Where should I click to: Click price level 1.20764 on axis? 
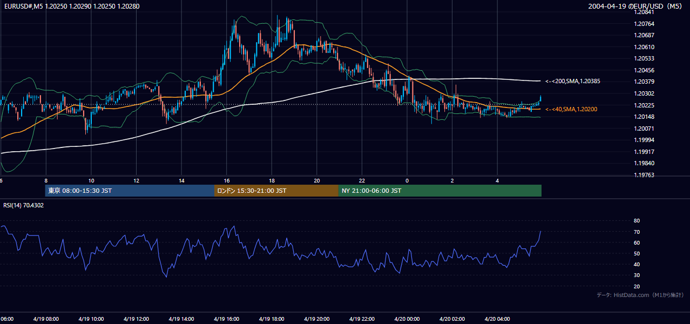645,24
